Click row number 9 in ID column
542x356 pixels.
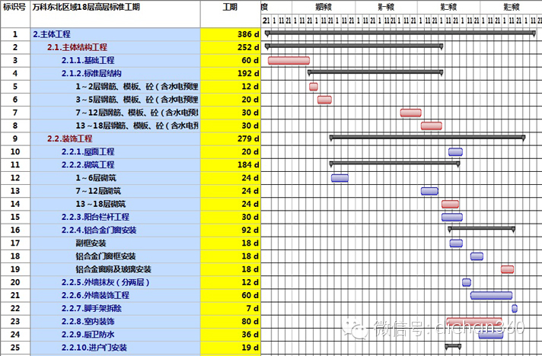click(x=15, y=138)
